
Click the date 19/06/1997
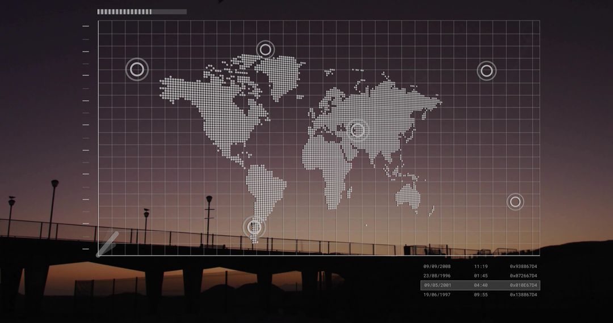tap(437, 295)
